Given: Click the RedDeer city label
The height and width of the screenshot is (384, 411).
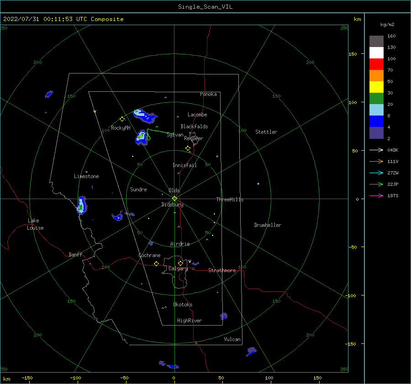Looking at the screenshot, I should coord(194,138).
